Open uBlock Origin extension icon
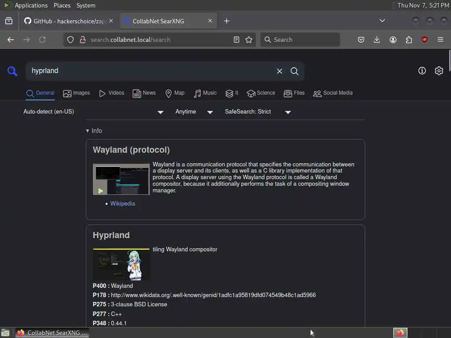This screenshot has width=451, height=338. click(x=424, y=40)
